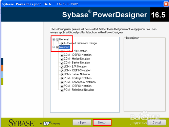Select PDM - Codasyl Notation row text
The image size is (169, 127).
(x=78, y=78)
